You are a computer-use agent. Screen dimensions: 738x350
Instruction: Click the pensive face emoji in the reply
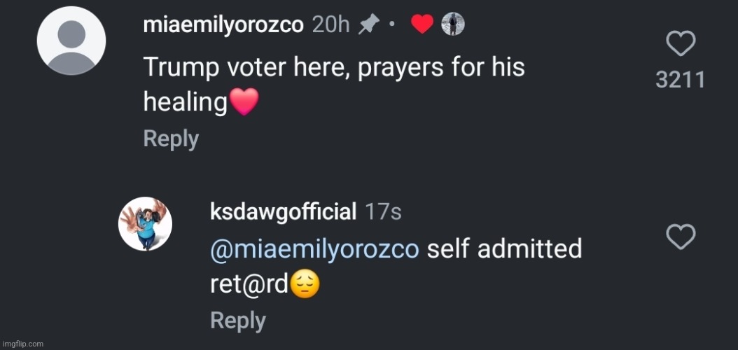pos(303,285)
